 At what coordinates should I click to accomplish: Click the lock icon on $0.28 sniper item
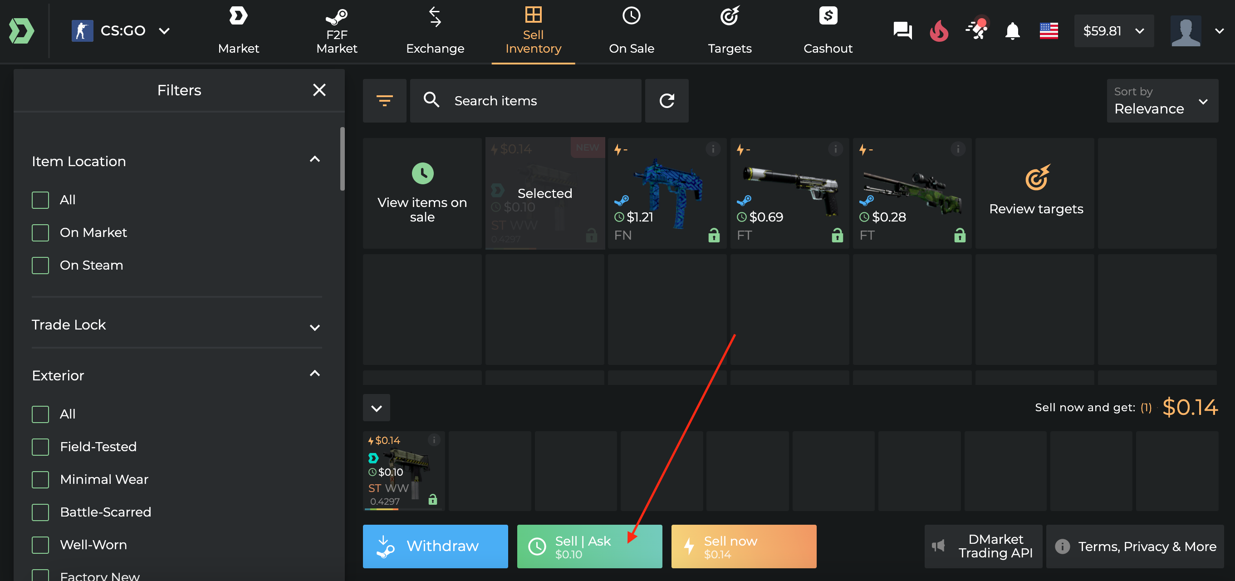coord(960,235)
